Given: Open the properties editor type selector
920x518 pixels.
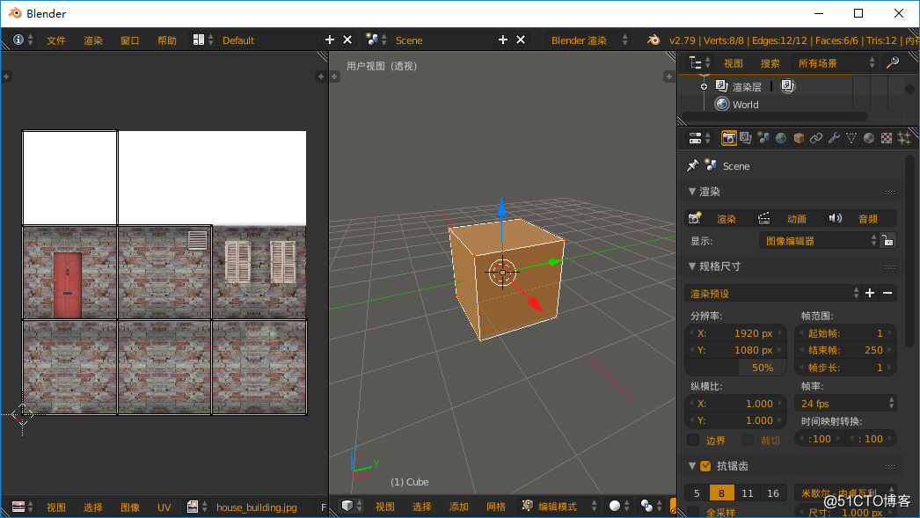Looking at the screenshot, I should pyautogui.click(x=699, y=138).
